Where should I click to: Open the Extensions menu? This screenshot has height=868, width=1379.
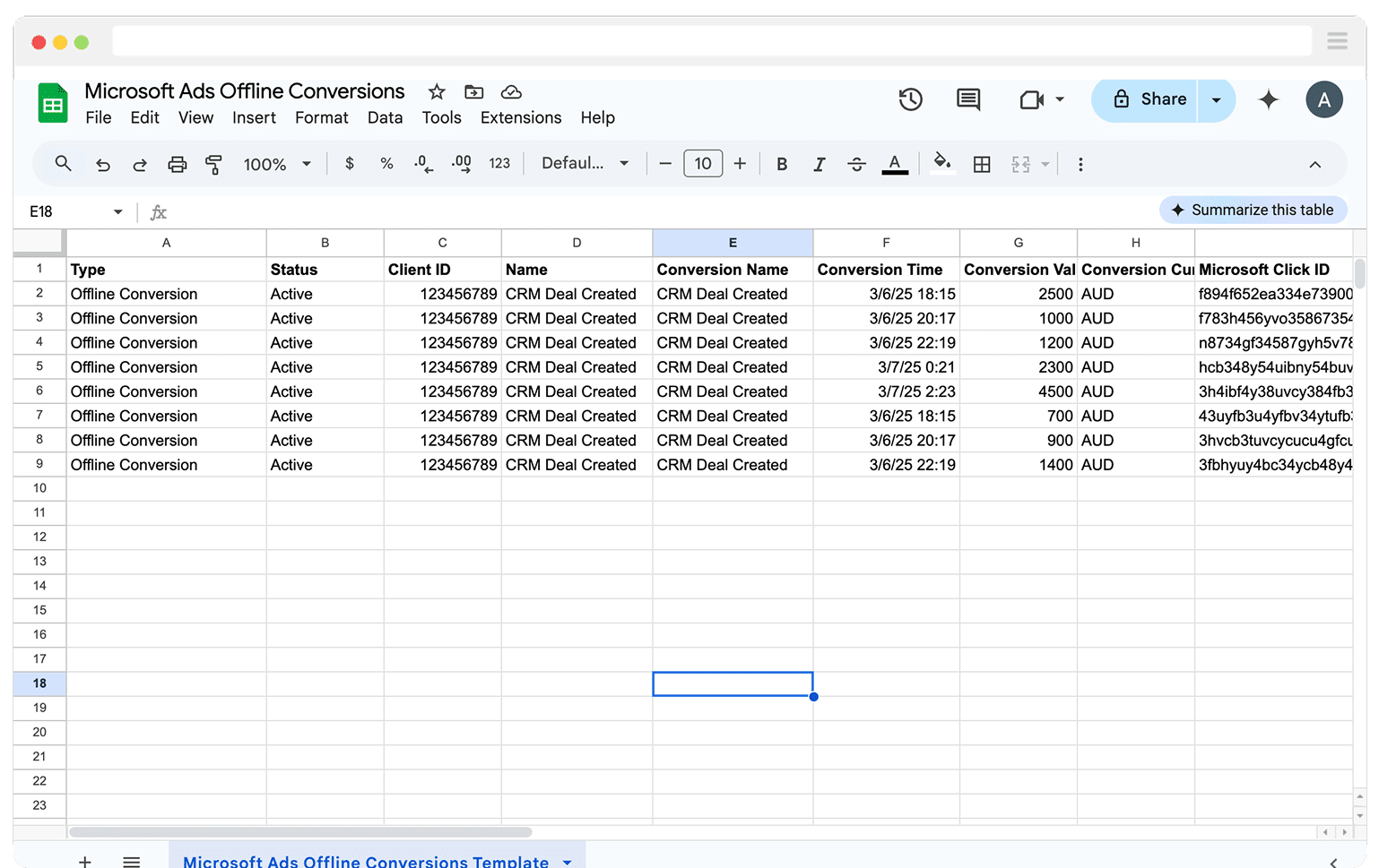coord(521,118)
